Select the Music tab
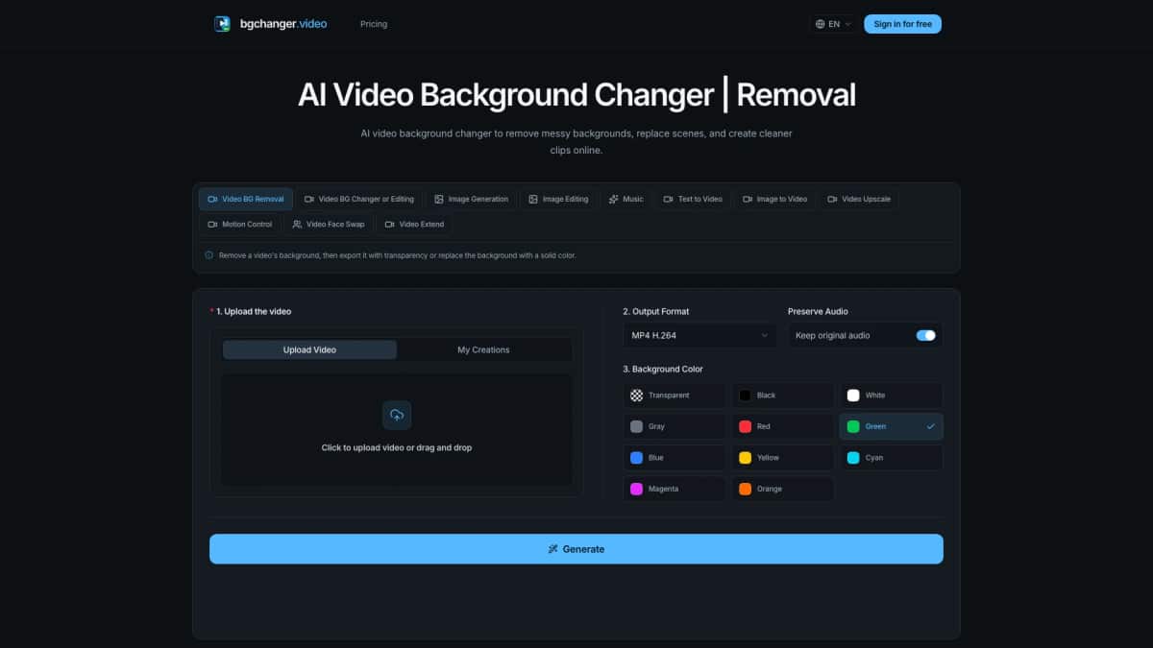The width and height of the screenshot is (1153, 648). 626,199
